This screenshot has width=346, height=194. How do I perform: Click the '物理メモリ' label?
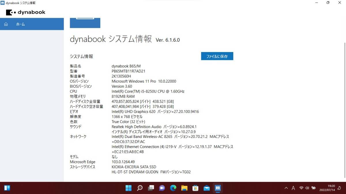pos(78,96)
